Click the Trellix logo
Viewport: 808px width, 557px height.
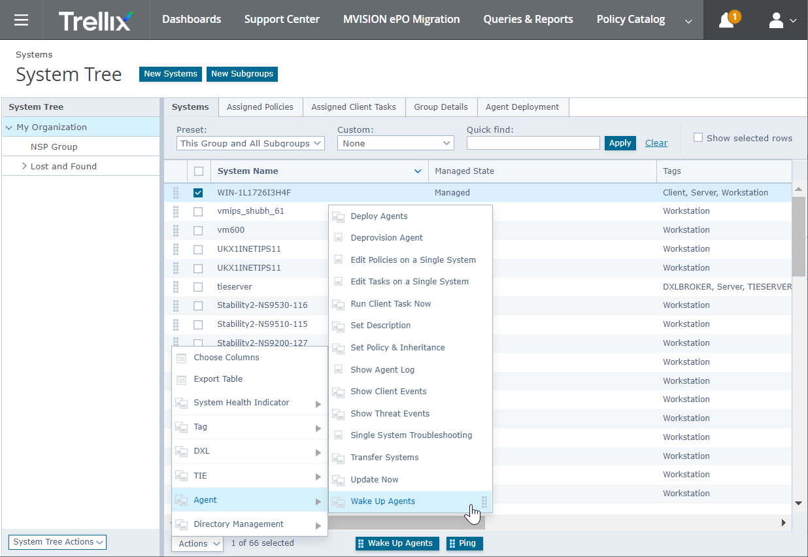point(95,20)
